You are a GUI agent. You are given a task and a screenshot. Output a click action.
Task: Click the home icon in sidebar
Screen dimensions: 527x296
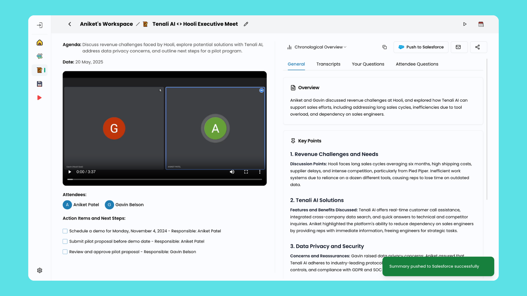pos(40,42)
